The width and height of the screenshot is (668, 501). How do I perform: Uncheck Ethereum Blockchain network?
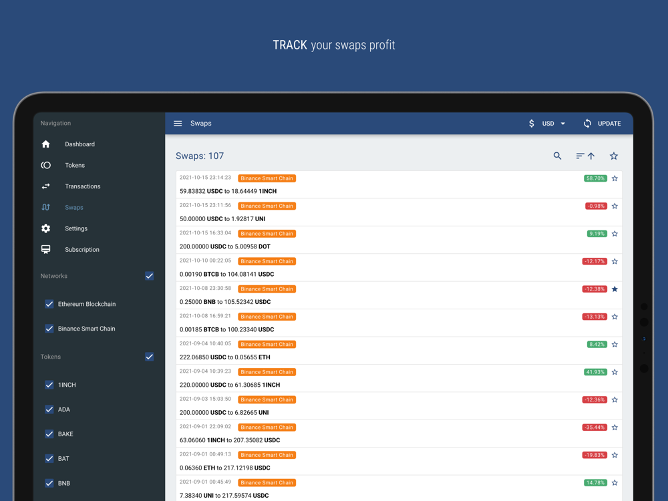tap(49, 304)
